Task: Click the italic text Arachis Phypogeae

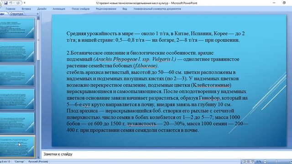Action: coord(116,59)
